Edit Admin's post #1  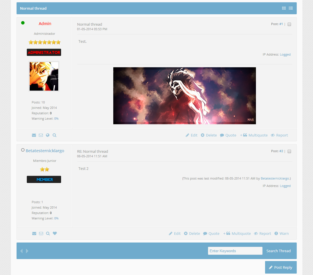pos(191,135)
